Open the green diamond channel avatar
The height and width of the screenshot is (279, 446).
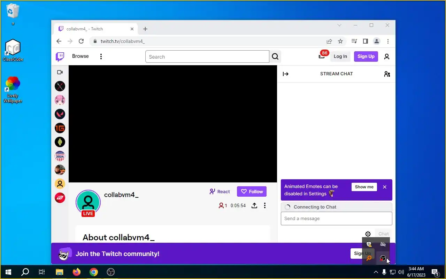[x=60, y=142]
